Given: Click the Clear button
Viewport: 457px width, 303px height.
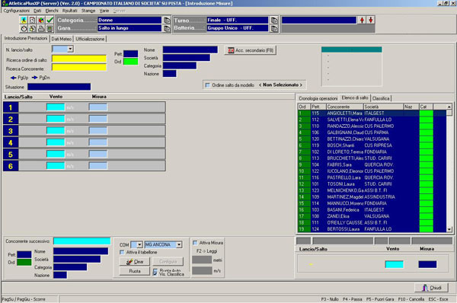Looking at the screenshot, I should click(135, 262).
